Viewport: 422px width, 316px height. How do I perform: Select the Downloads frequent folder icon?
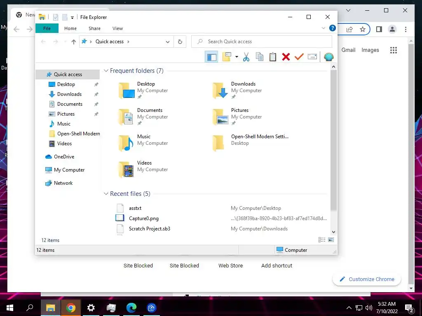pyautogui.click(x=220, y=91)
